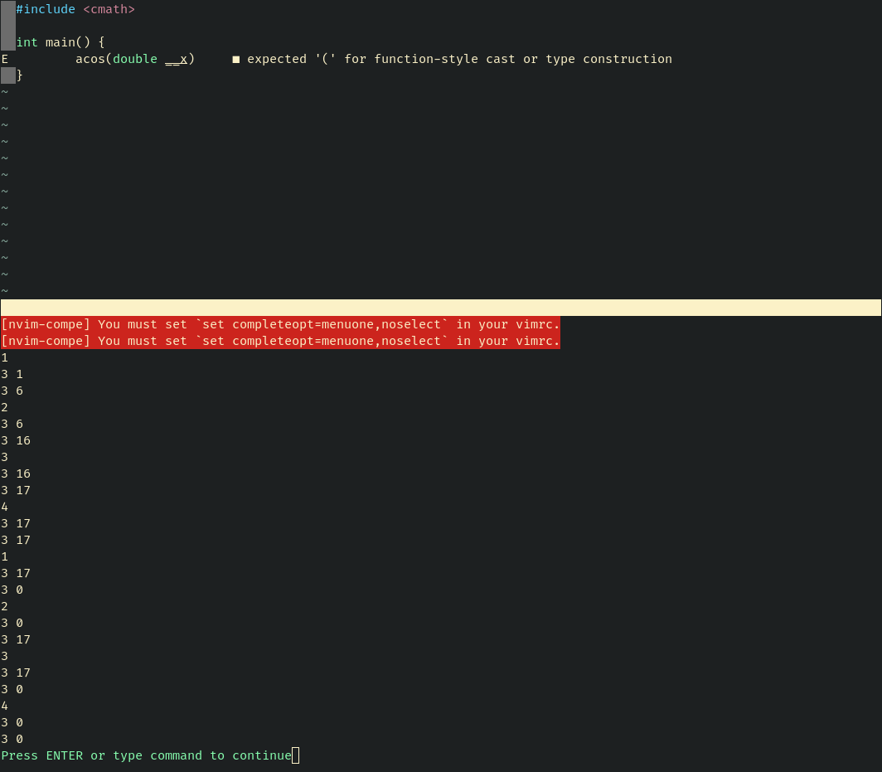The width and height of the screenshot is (882, 772).
Task: Click the closing brace on the last code line
Action: point(19,75)
